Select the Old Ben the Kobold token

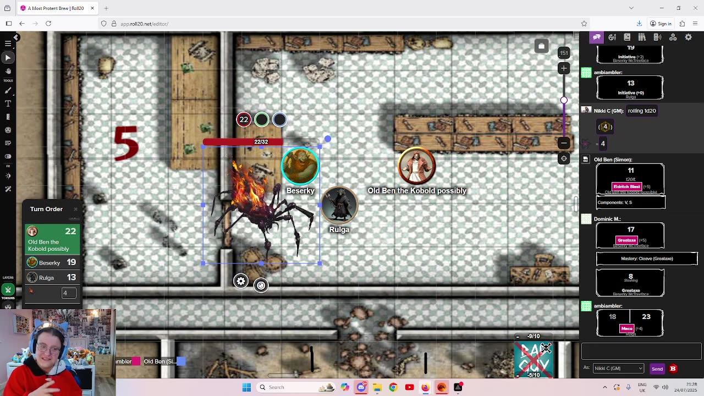tap(417, 166)
